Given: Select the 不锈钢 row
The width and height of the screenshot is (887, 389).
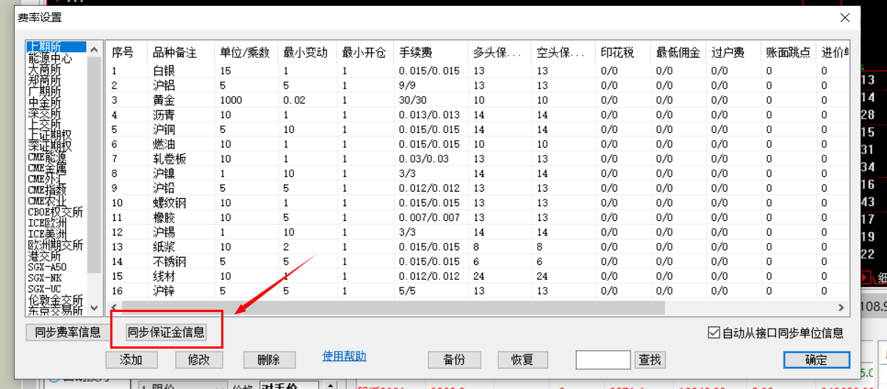Looking at the screenshot, I should [478, 261].
